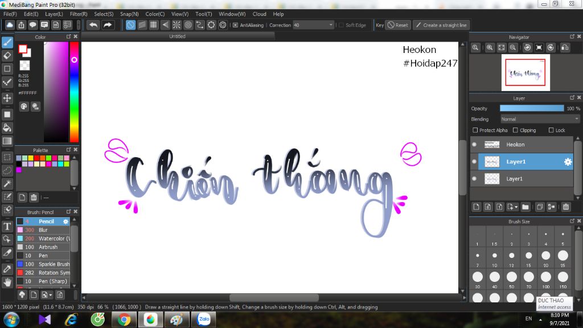Select the Hand pan tool

7,282
